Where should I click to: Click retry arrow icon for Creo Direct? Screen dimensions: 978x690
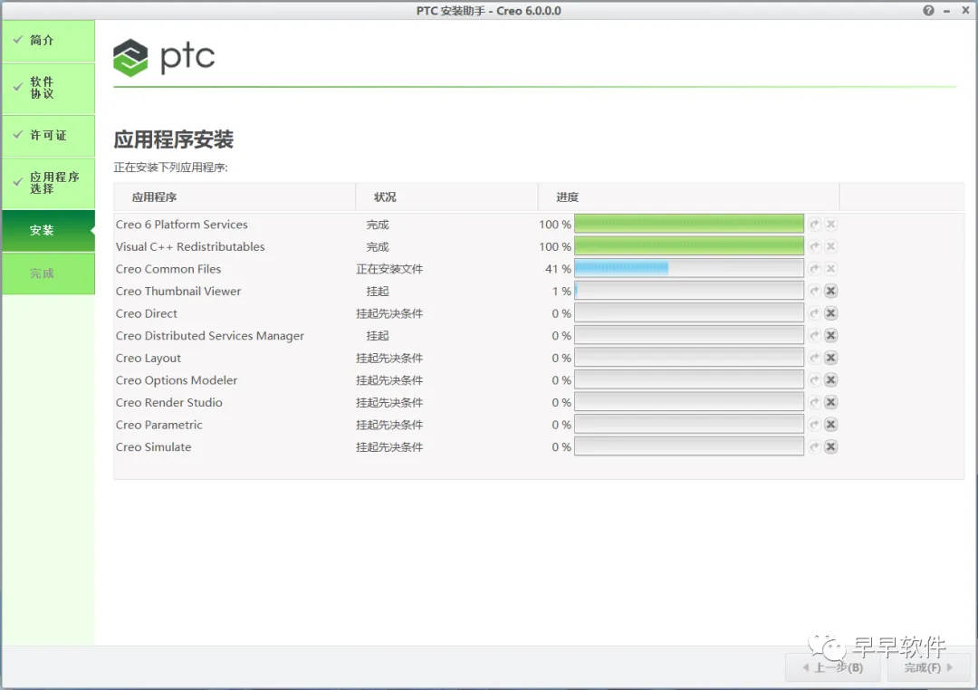[x=815, y=313]
